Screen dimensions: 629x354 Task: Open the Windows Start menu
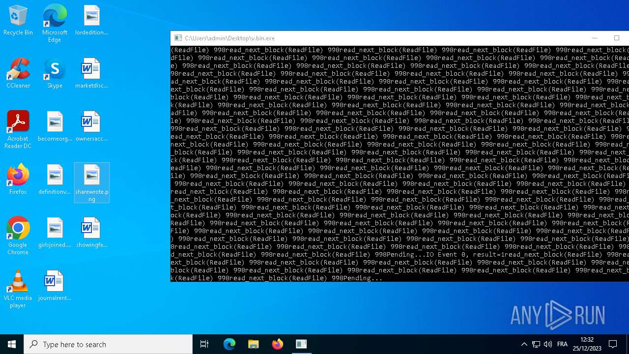coord(12,344)
